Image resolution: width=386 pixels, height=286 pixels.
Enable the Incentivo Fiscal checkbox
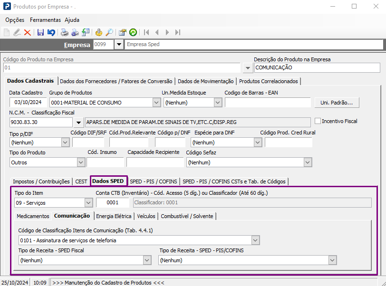point(318,121)
